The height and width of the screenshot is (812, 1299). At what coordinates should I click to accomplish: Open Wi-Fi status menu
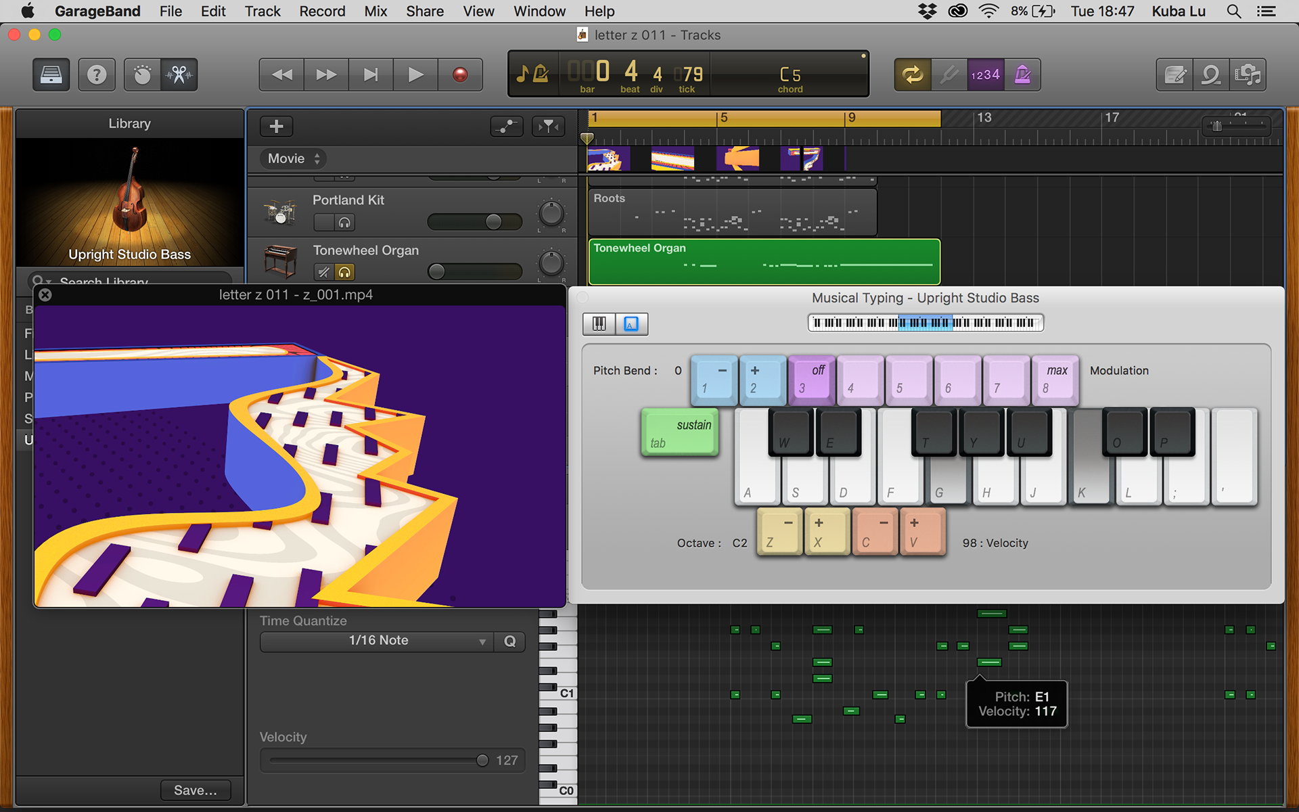click(988, 12)
